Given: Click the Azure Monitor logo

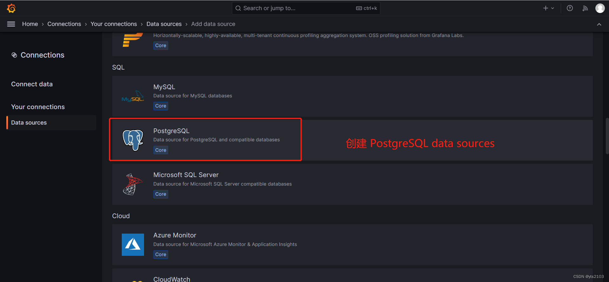Looking at the screenshot, I should pos(133,245).
